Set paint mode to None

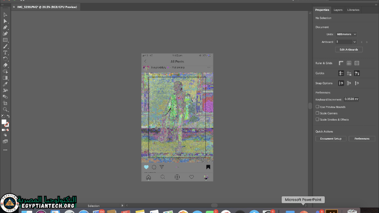[8, 130]
